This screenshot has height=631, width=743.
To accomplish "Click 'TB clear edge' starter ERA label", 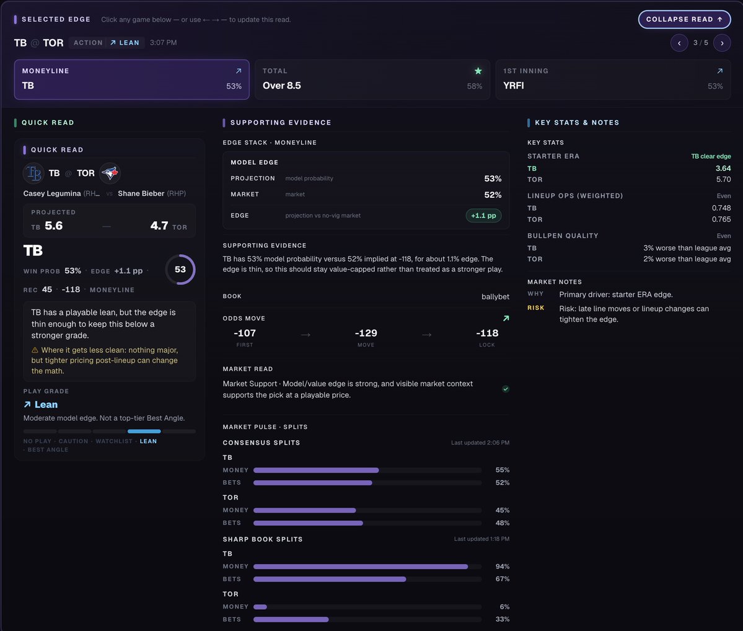I will tap(711, 156).
